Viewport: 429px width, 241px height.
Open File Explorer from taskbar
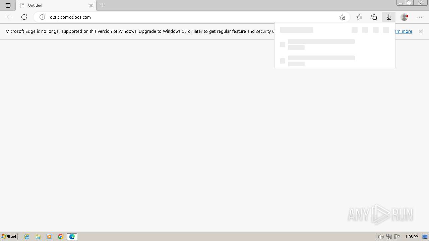38,237
